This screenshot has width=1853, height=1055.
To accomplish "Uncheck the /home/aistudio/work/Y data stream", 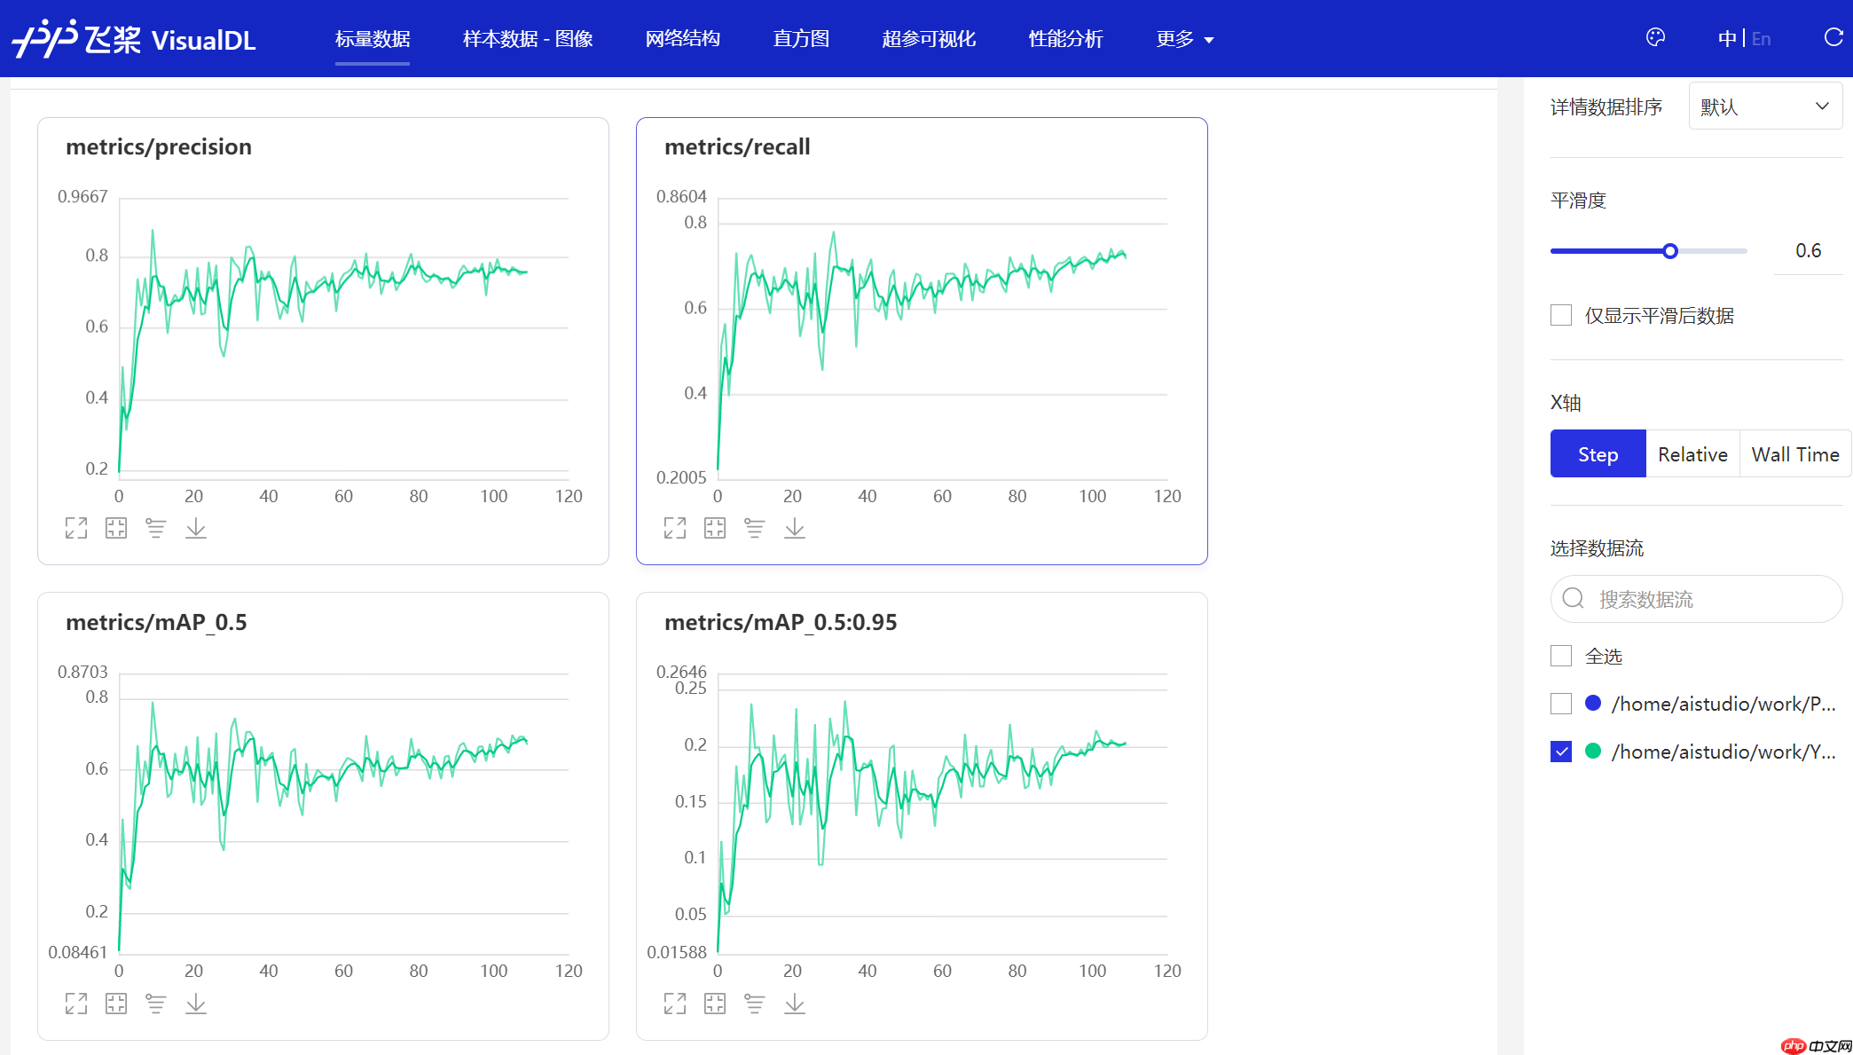I will coord(1561,752).
